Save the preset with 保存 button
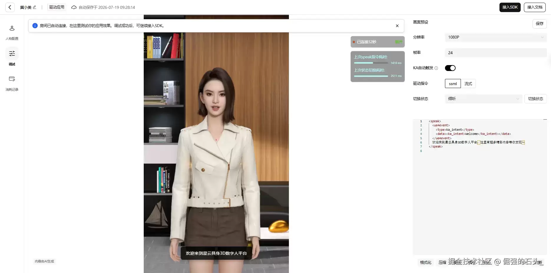 [x=540, y=24]
